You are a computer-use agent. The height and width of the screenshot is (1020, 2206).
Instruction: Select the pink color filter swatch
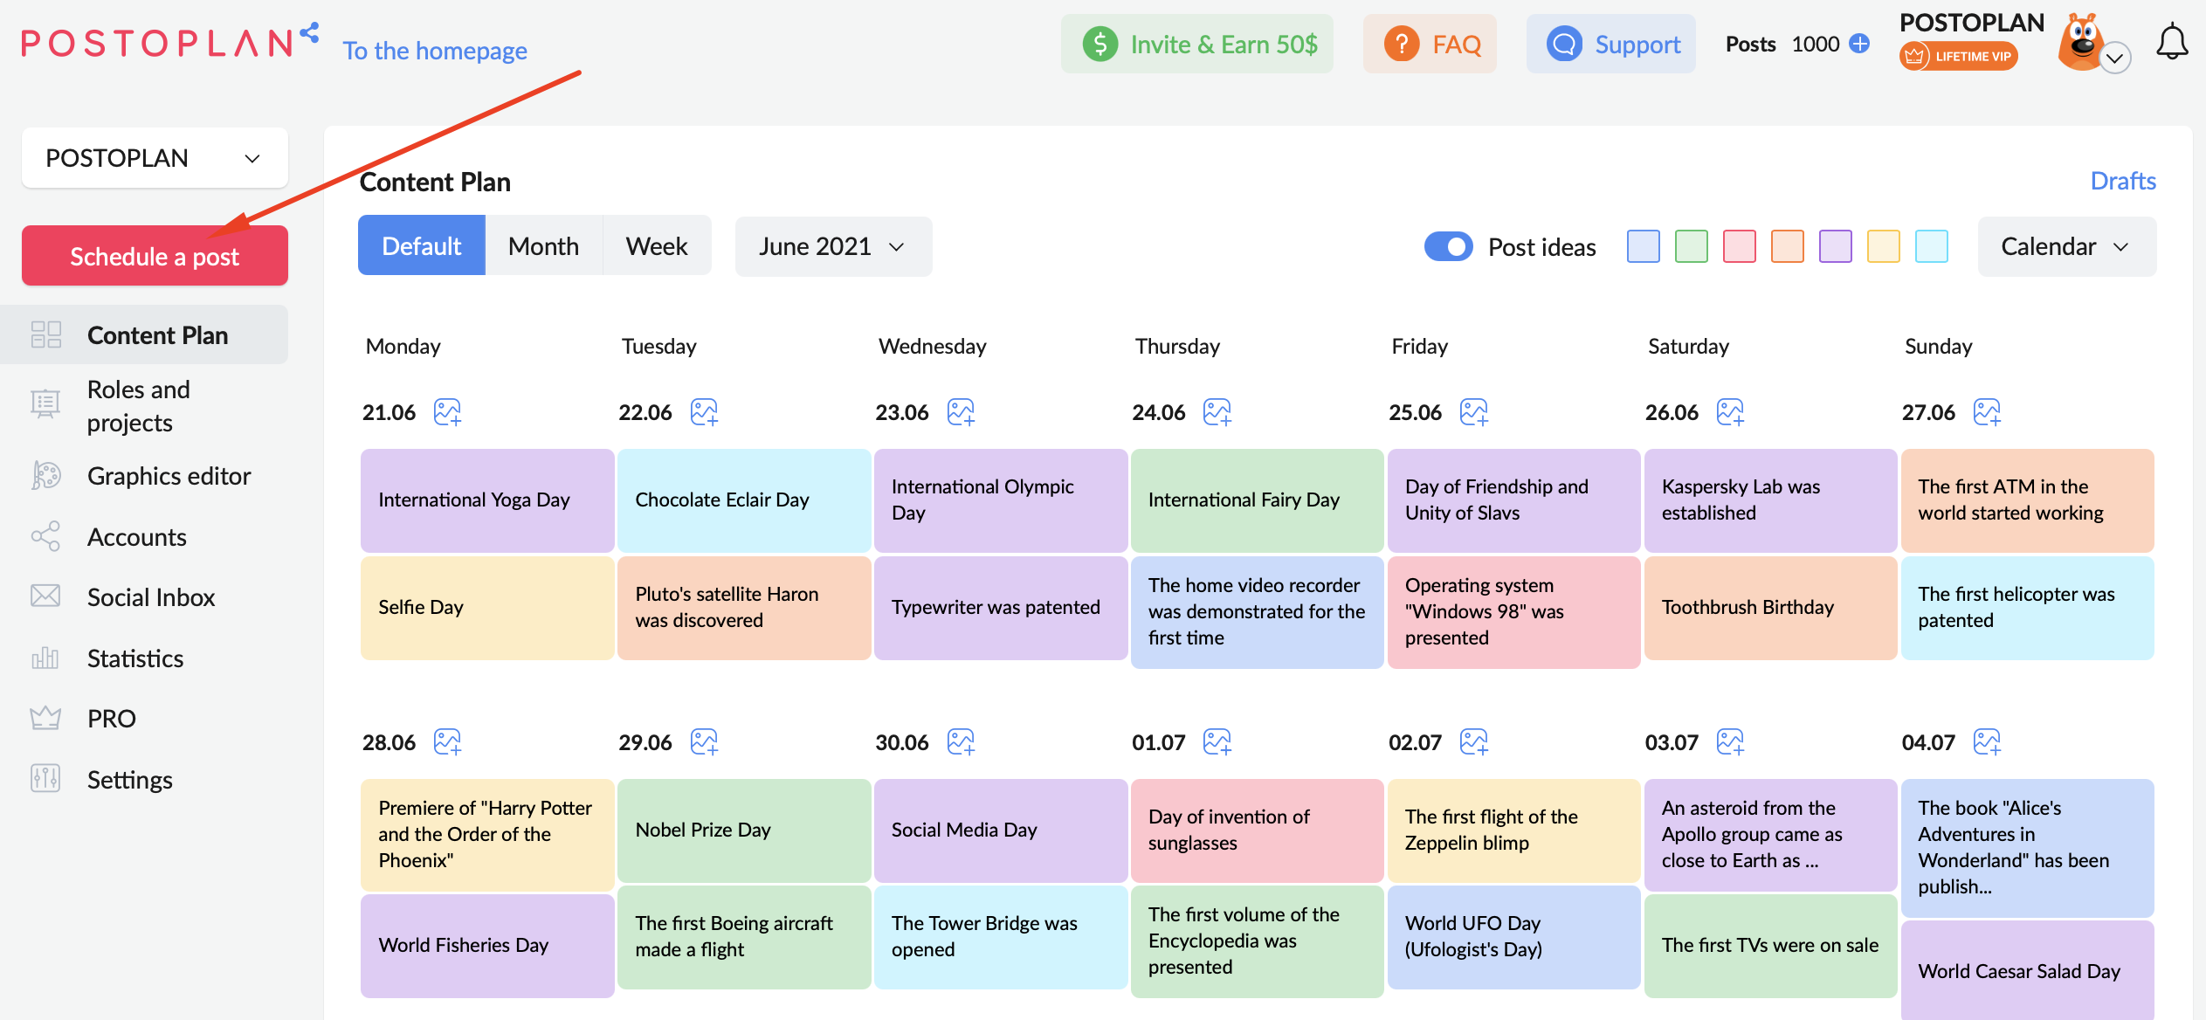(1739, 246)
